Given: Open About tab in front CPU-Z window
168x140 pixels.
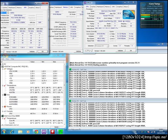Looking at the screenshot, I should [x=126, y=7].
